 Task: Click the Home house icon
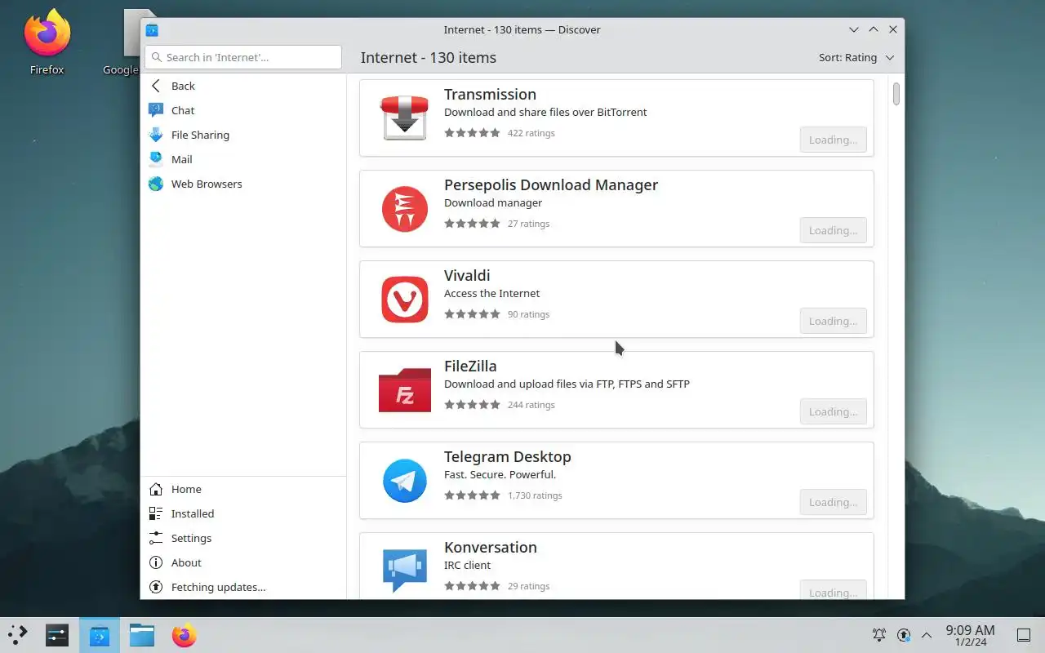click(156, 489)
